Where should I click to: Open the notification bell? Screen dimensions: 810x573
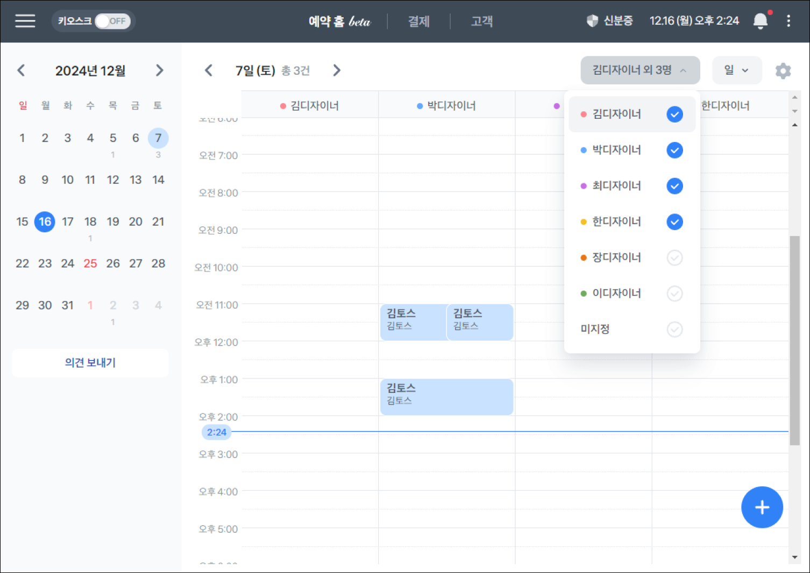[760, 21]
